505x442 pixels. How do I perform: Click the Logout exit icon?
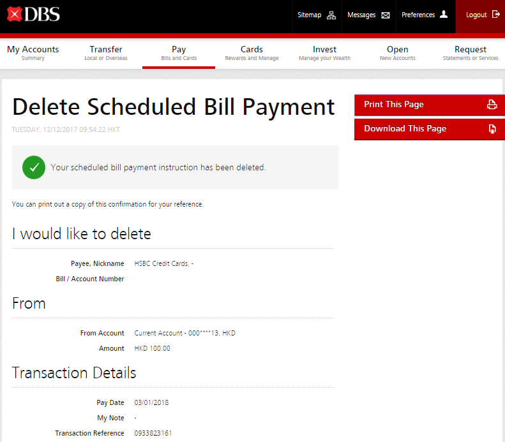click(x=496, y=15)
